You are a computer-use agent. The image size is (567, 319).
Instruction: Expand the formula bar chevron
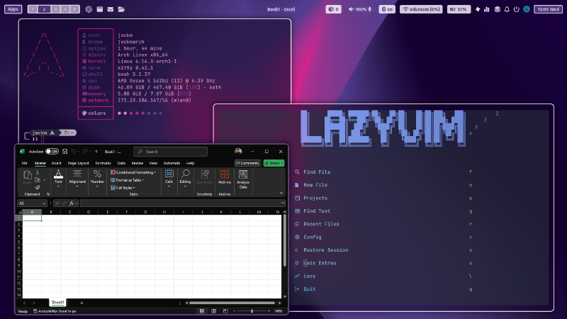coord(282,203)
